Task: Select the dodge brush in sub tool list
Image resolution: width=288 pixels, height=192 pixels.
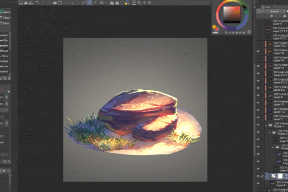Action: (4, 61)
